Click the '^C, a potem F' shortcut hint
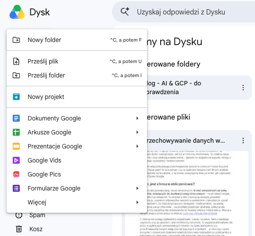255x236 pixels. 126,40
